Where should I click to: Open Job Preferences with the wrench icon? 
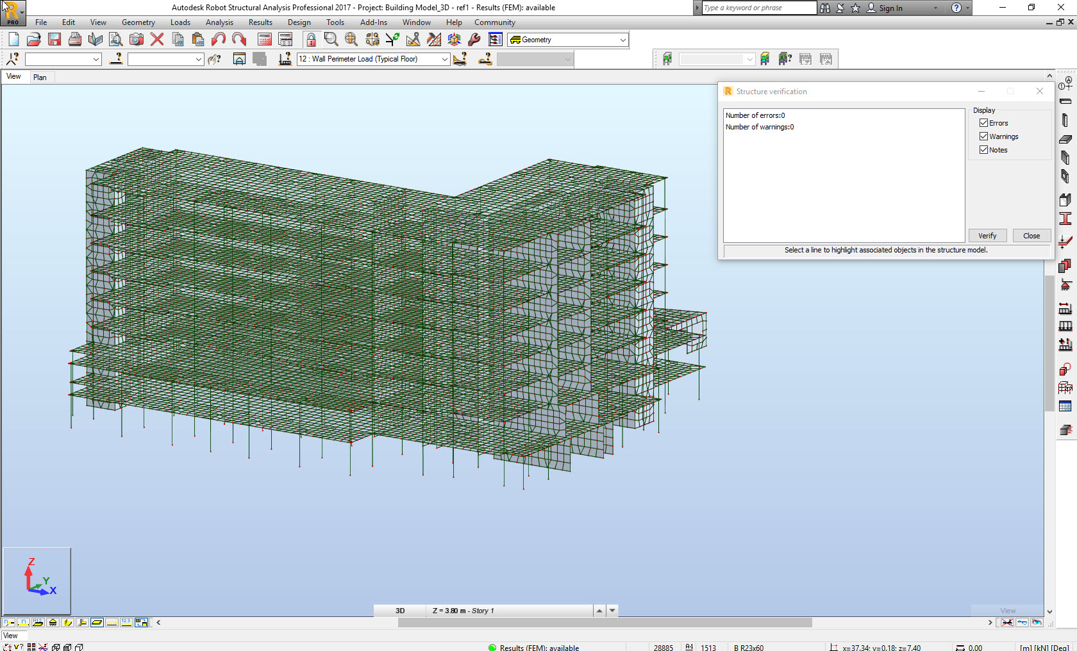[474, 39]
